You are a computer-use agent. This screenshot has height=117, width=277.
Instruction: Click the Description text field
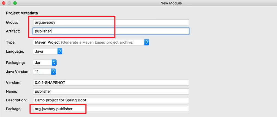tap(111, 100)
